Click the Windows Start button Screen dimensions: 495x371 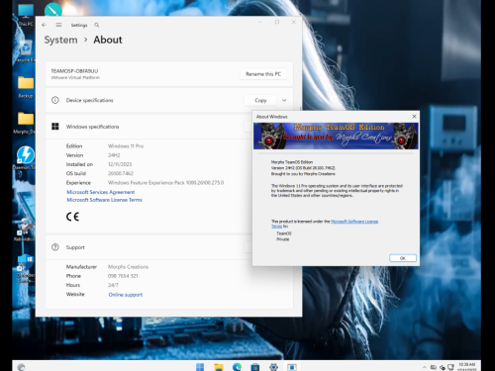[x=200, y=367]
